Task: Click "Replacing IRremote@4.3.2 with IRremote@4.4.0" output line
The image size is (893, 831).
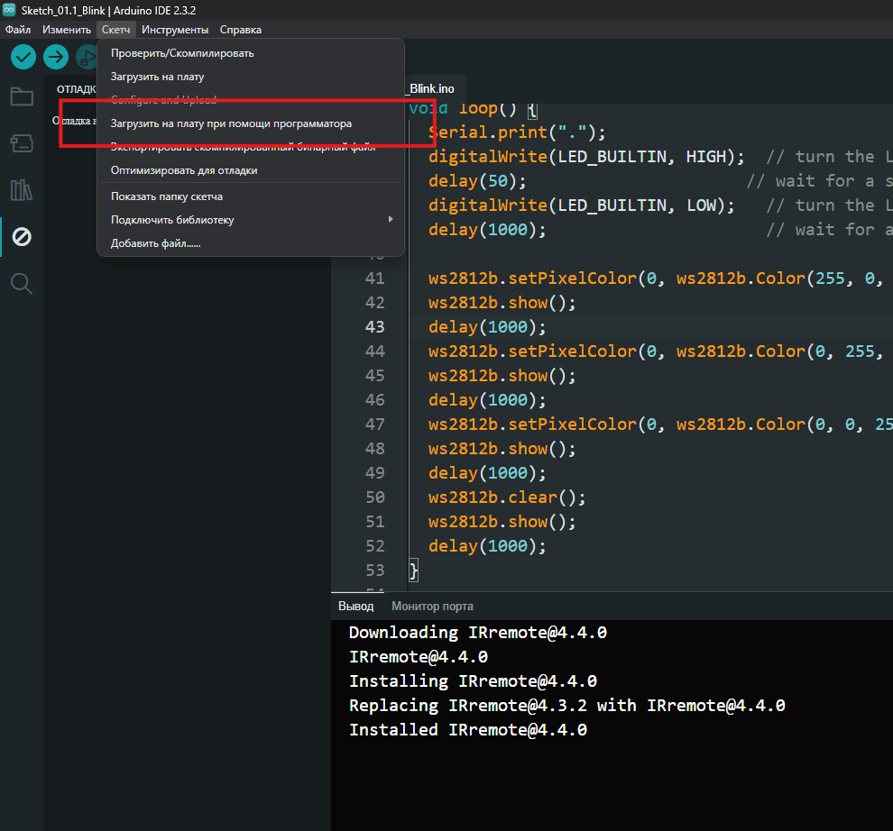Action: [x=566, y=706]
